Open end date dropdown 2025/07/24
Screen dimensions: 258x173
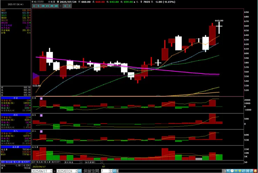point(76,171)
